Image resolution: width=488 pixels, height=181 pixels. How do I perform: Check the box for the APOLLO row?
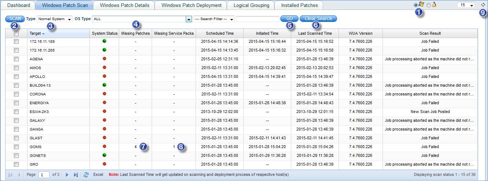pyautogui.click(x=16, y=76)
